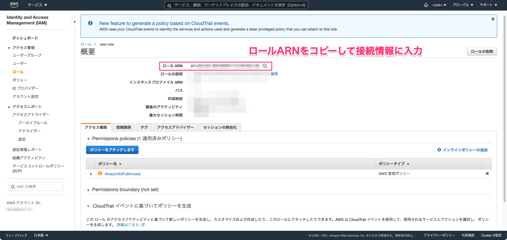The width and height of the screenshot is (507, 240).
Task: Expand the Permissions boundary section
Action: pyautogui.click(x=88, y=190)
